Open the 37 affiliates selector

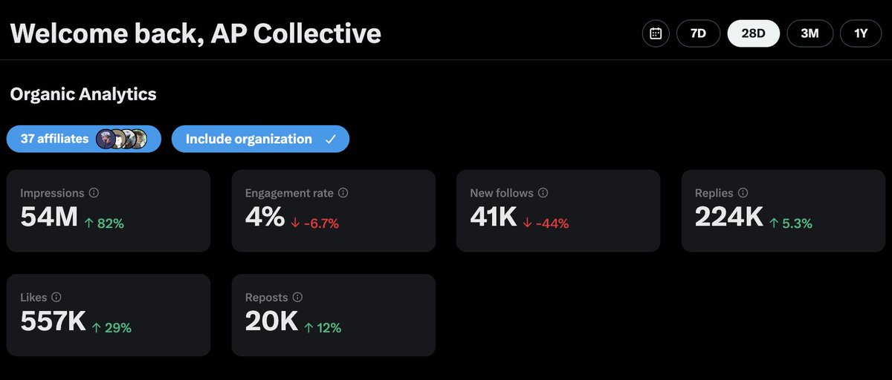pyautogui.click(x=84, y=139)
